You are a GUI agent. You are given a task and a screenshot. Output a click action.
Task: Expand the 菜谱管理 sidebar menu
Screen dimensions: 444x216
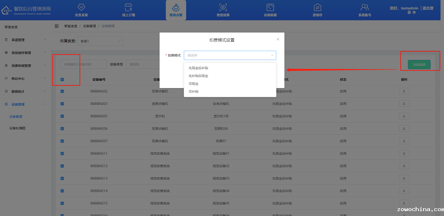point(25,40)
